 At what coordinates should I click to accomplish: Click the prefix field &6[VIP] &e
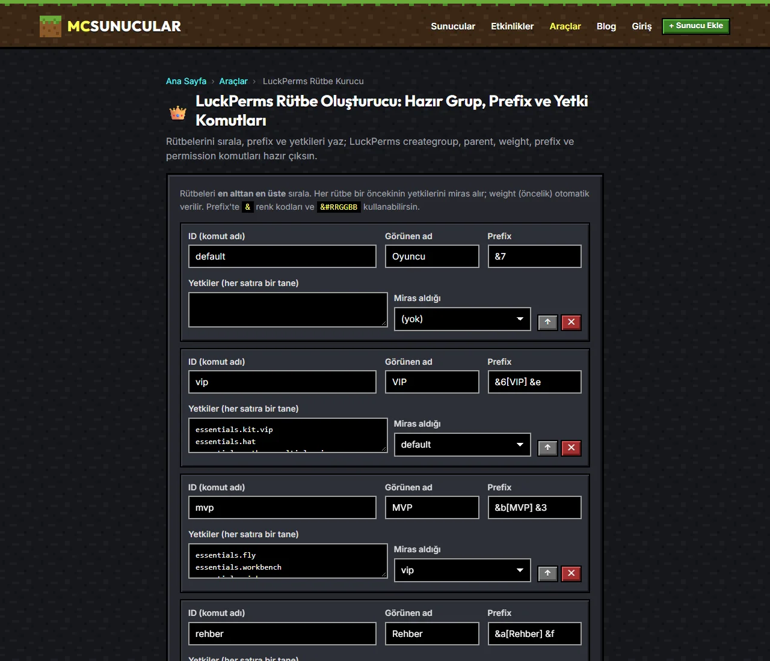coord(535,382)
